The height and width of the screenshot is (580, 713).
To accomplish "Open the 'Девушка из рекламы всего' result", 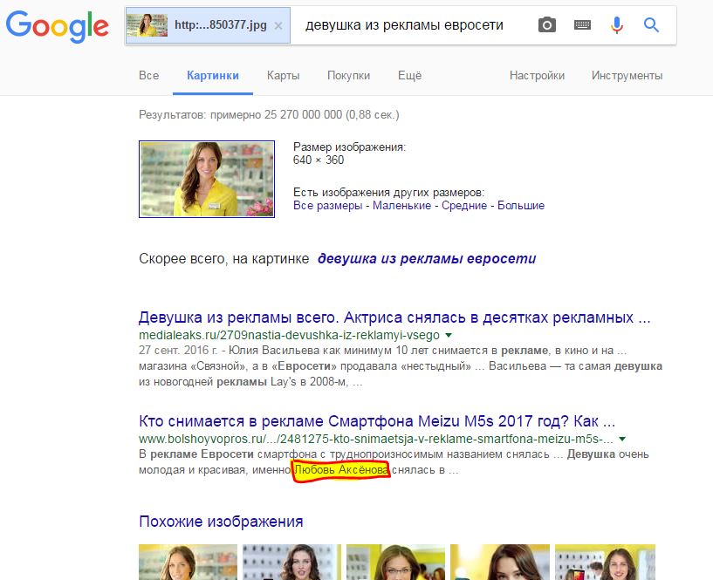I will coord(394,317).
